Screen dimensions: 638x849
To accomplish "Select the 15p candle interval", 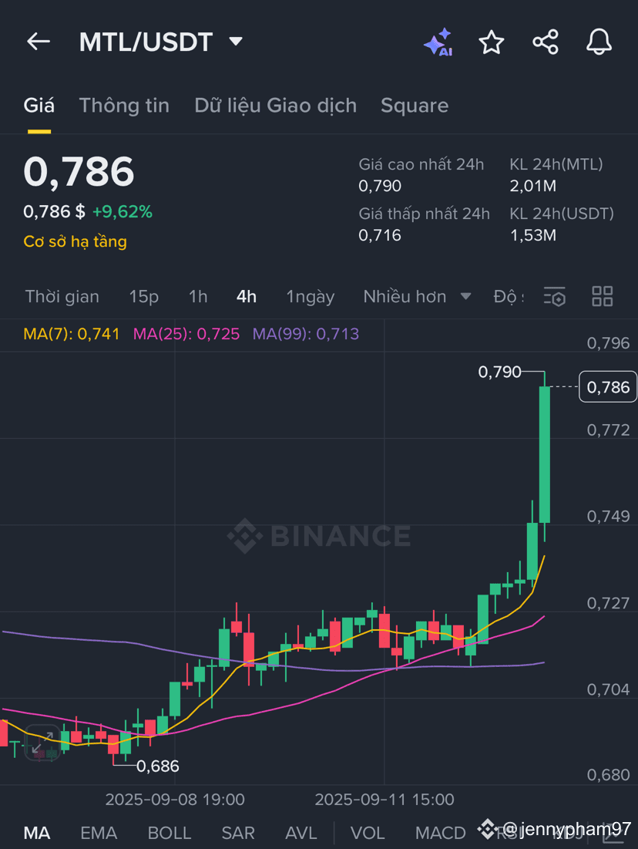I will point(143,296).
